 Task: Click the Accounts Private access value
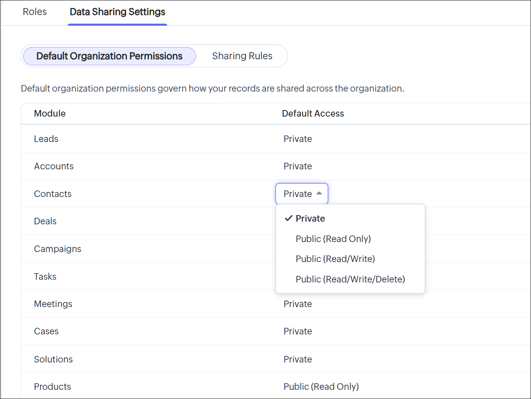point(297,166)
